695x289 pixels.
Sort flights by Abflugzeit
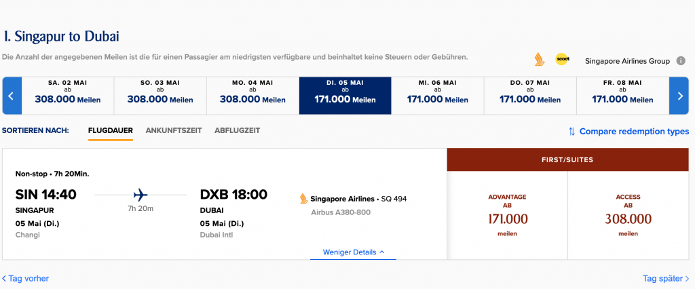(x=237, y=130)
